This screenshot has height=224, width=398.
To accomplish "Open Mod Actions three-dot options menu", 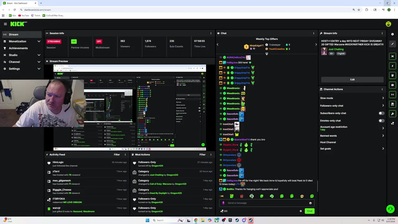I will pyautogui.click(x=211, y=155).
